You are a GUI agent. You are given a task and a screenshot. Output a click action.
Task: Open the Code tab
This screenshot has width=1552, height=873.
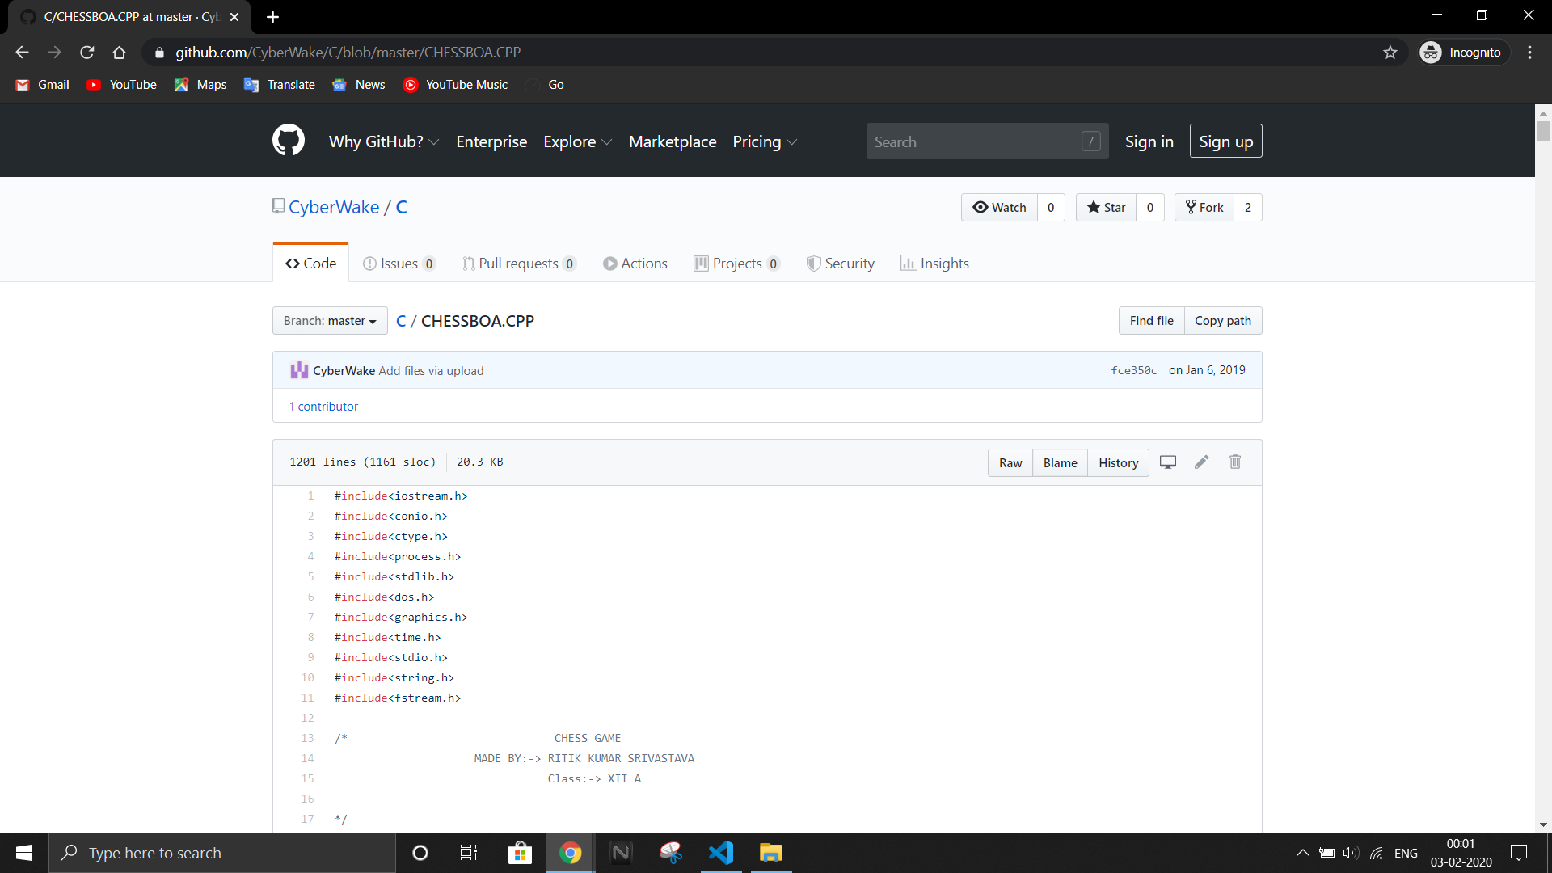point(310,264)
